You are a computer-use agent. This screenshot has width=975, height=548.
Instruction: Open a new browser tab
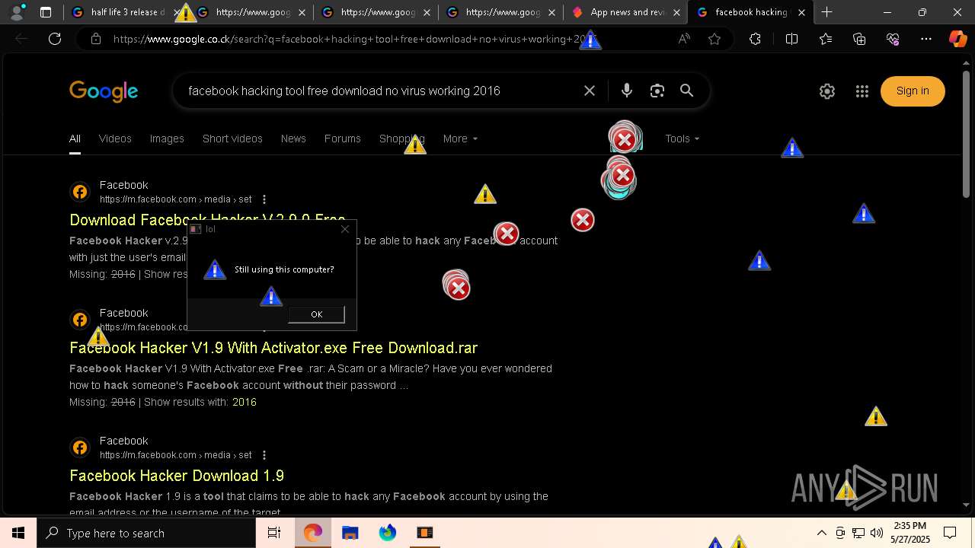[x=826, y=12]
